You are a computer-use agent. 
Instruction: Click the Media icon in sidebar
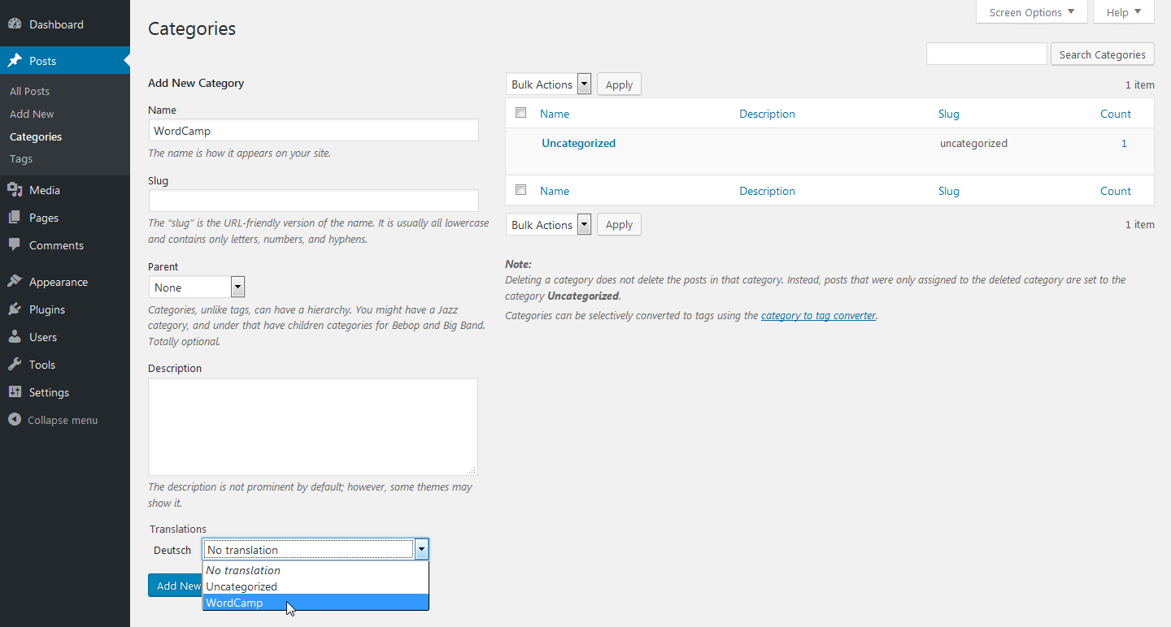pyautogui.click(x=15, y=190)
